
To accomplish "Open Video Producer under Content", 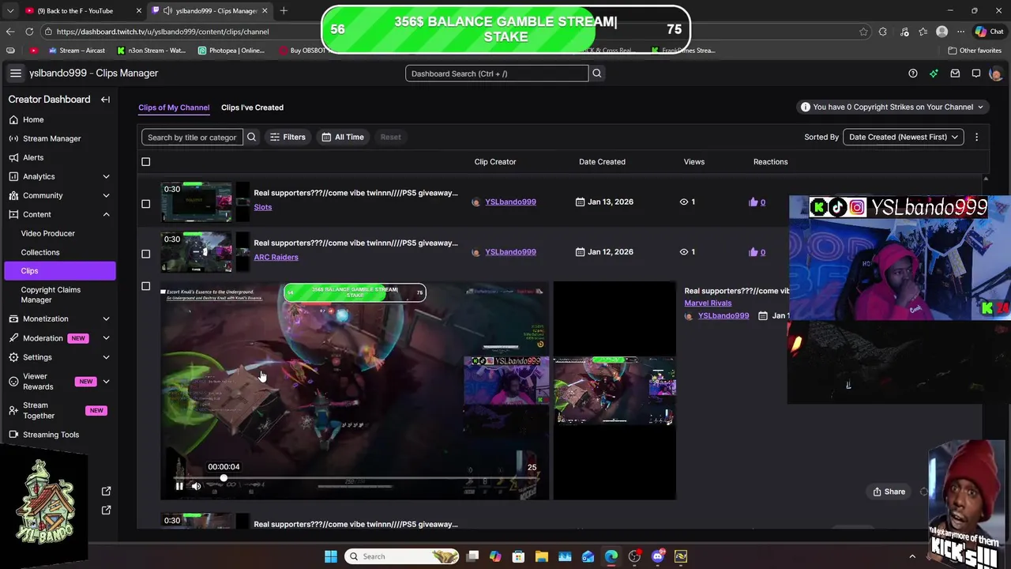I will [x=48, y=233].
